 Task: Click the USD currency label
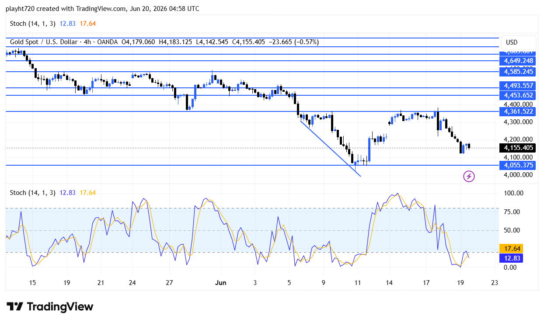point(512,42)
